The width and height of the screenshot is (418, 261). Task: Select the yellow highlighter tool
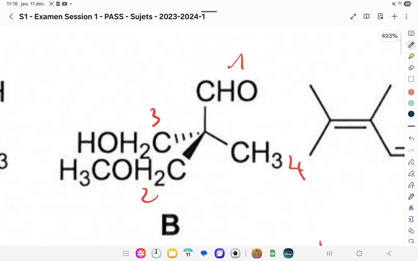click(x=411, y=56)
